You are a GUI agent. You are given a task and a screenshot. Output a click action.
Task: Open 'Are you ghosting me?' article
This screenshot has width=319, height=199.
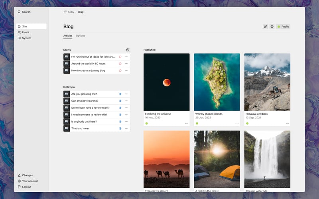pyautogui.click(x=84, y=94)
